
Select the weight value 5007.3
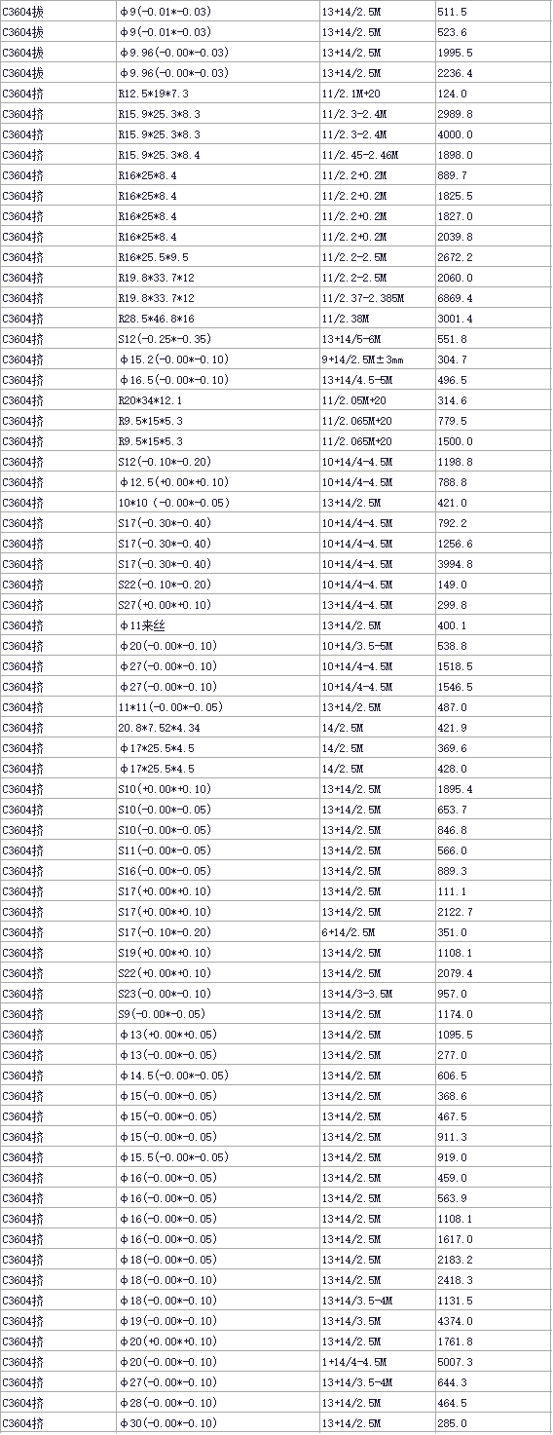493,1362
